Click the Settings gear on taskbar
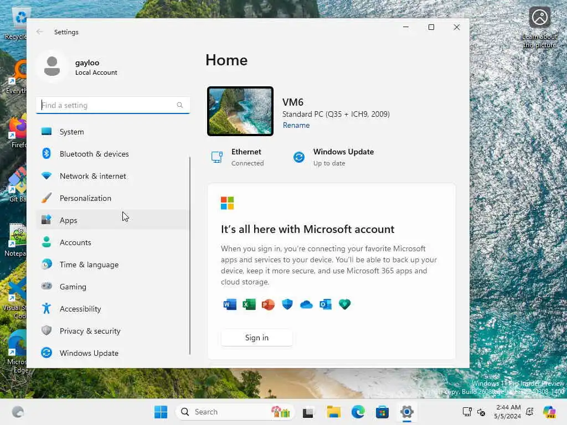The image size is (567, 425). (407, 412)
